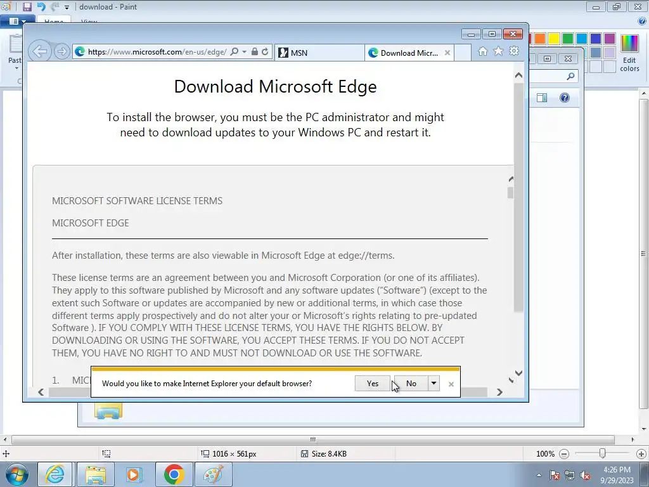Click Paint's horizontal canvas scrollbar
This screenshot has height=487, width=649.
tap(313, 439)
